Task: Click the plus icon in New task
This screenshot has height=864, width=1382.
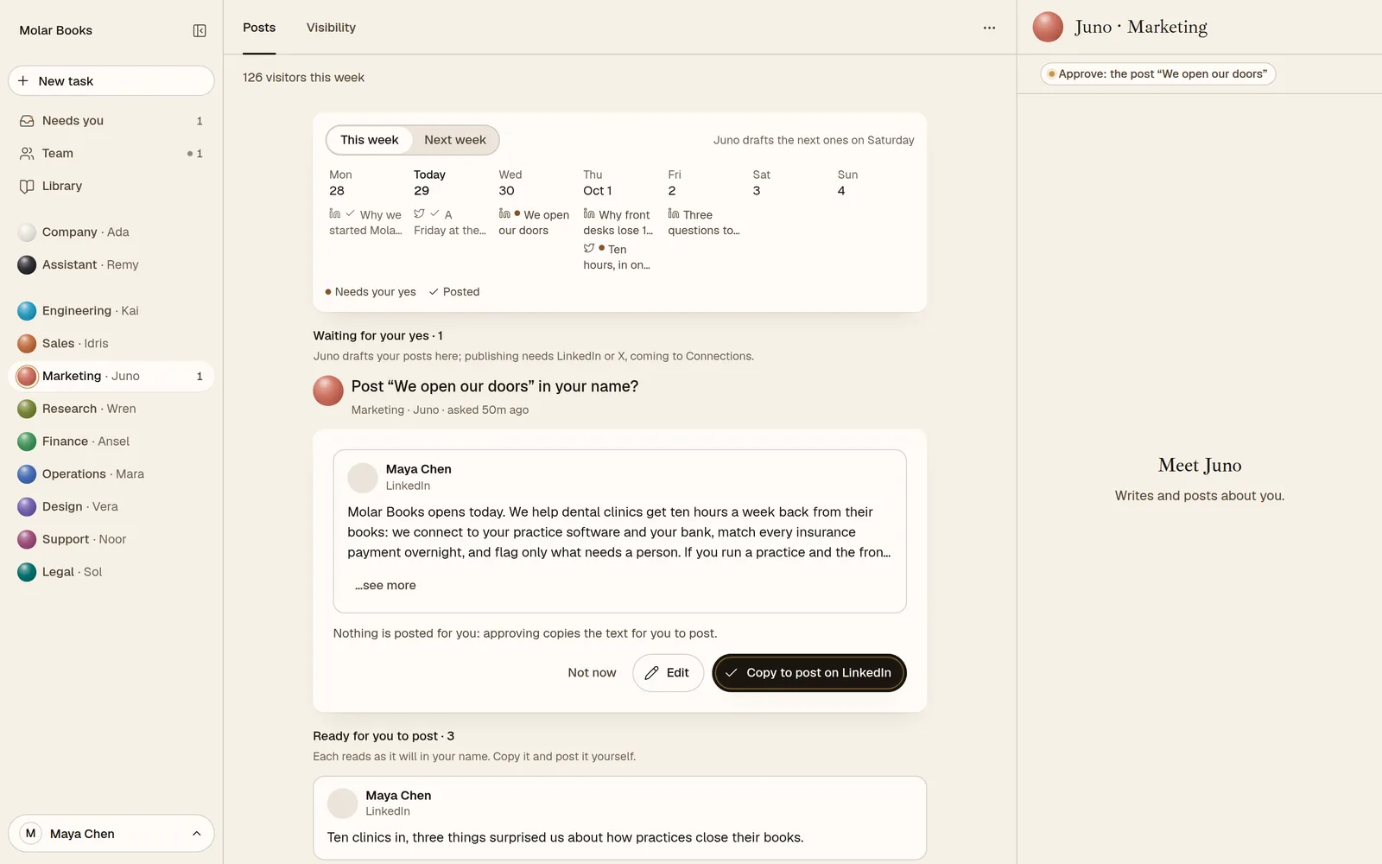Action: point(23,80)
